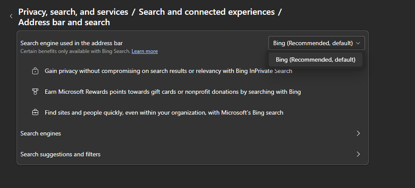Click the Bing InPrivate Search benefit text
The image size is (415, 188).
coord(168,71)
